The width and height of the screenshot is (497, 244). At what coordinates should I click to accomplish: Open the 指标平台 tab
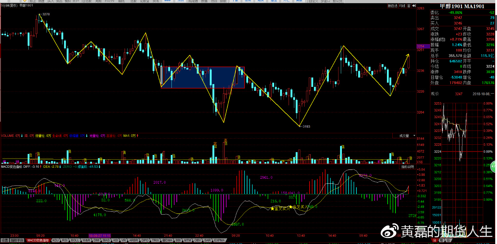click(17, 240)
